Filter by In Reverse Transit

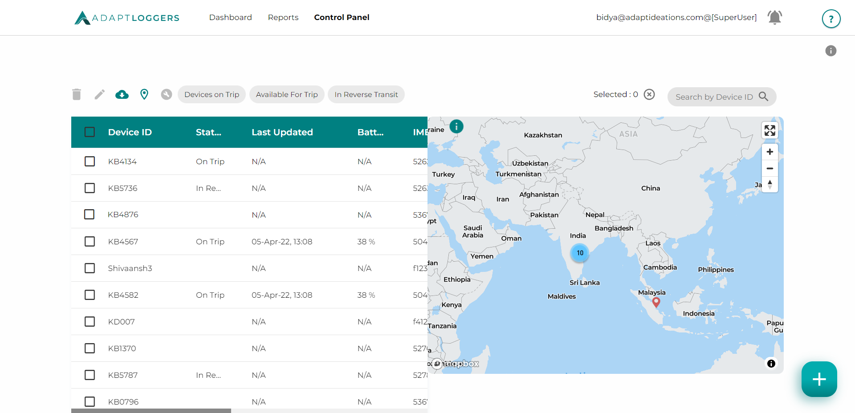366,94
